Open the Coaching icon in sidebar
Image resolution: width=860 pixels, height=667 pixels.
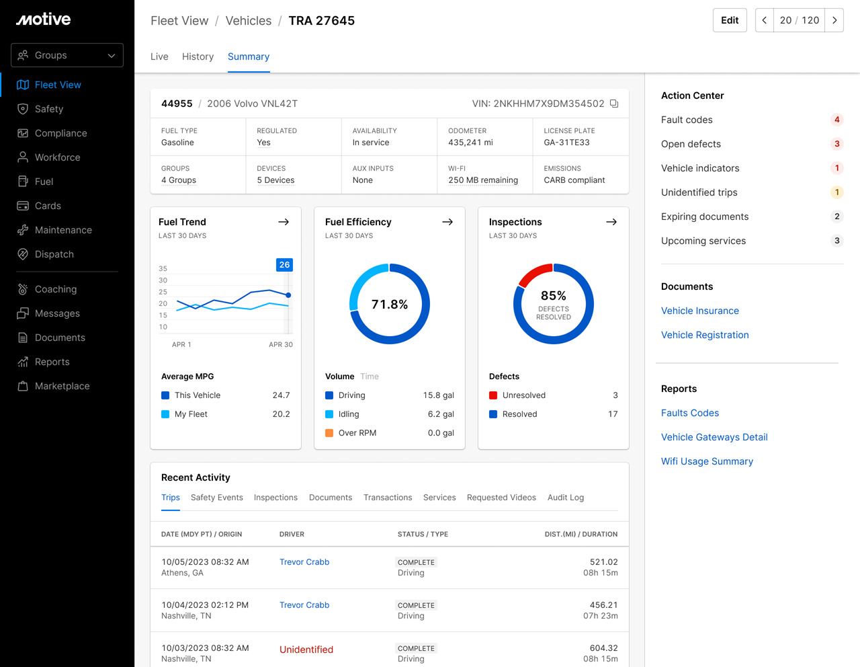(23, 289)
